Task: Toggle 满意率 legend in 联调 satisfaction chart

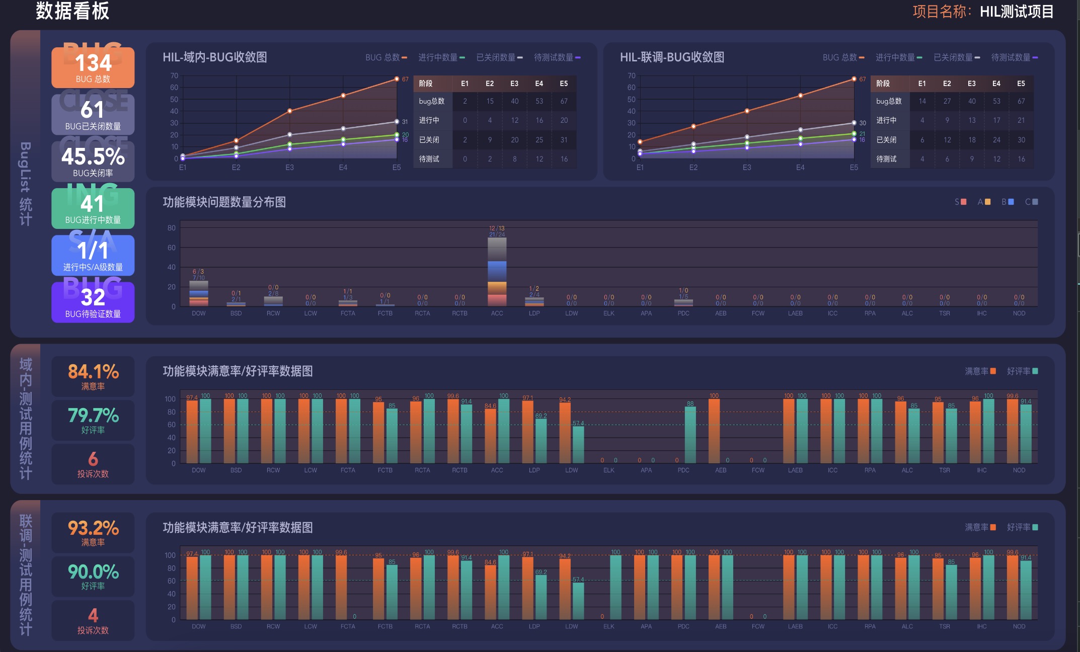Action: [x=980, y=527]
